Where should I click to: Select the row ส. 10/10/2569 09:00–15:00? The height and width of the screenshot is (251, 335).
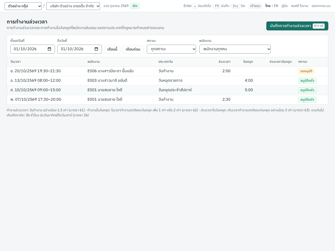(x=167, y=90)
